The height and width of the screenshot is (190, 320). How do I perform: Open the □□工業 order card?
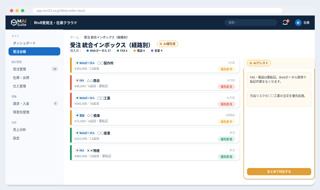pyautogui.click(x=155, y=100)
